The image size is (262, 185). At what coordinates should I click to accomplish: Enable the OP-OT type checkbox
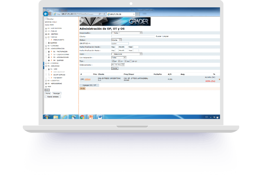pyautogui.click(x=131, y=61)
